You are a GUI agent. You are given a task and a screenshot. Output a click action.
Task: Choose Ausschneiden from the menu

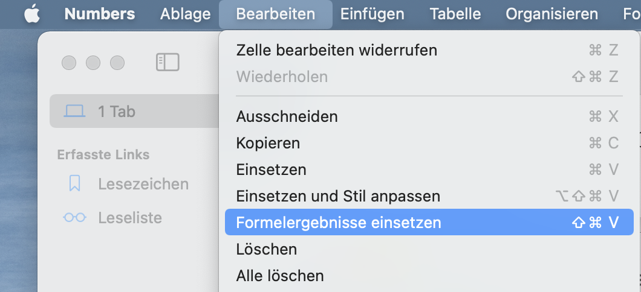(287, 116)
